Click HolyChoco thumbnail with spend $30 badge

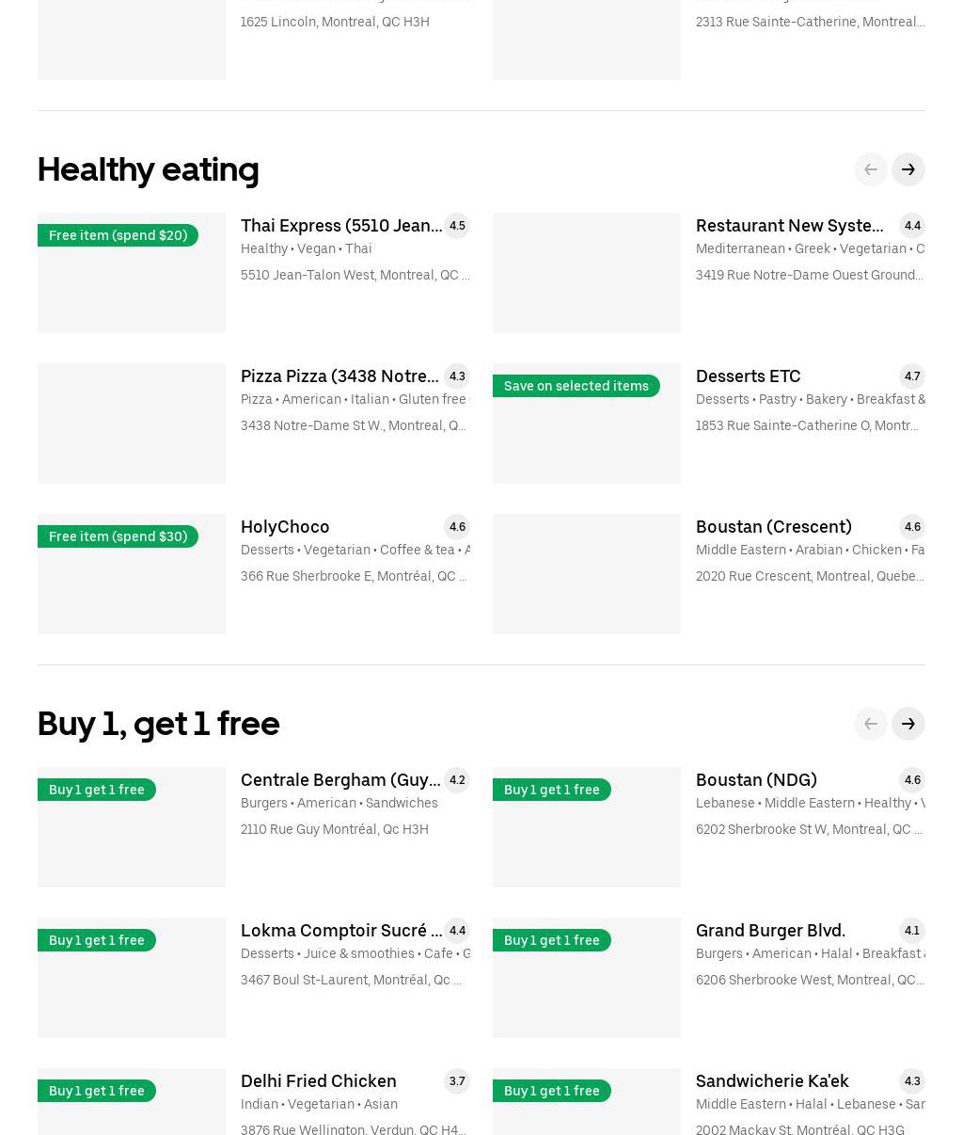click(x=132, y=583)
